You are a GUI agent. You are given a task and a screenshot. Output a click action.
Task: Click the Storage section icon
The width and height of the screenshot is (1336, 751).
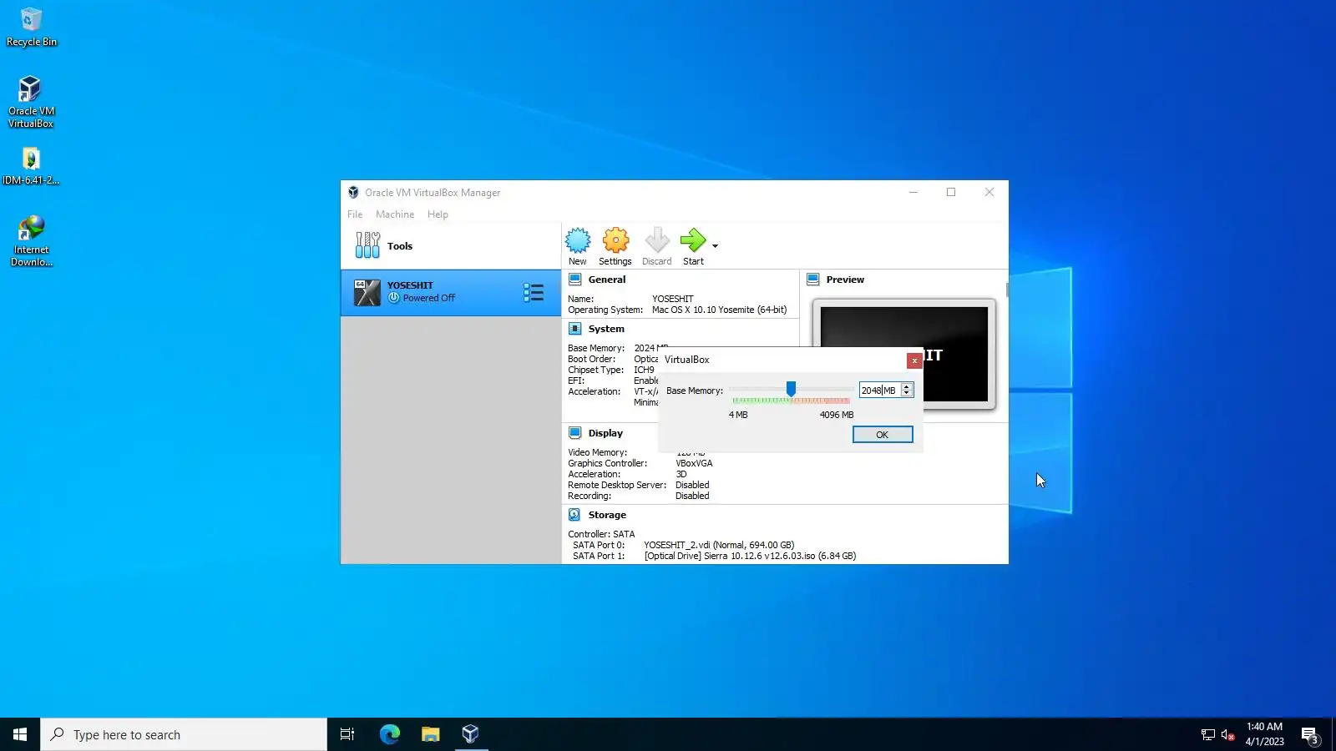pyautogui.click(x=575, y=515)
